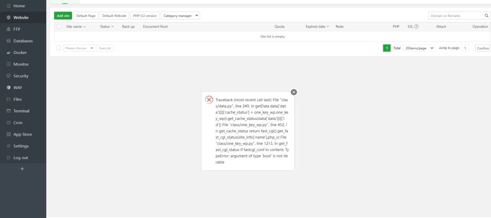Screen dimensions: 491x218
Task: Click the SSL help question icon
Action: 416,27
